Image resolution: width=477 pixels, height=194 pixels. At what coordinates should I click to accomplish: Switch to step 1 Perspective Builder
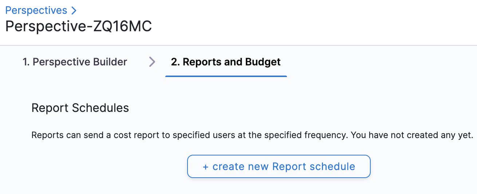(x=75, y=62)
